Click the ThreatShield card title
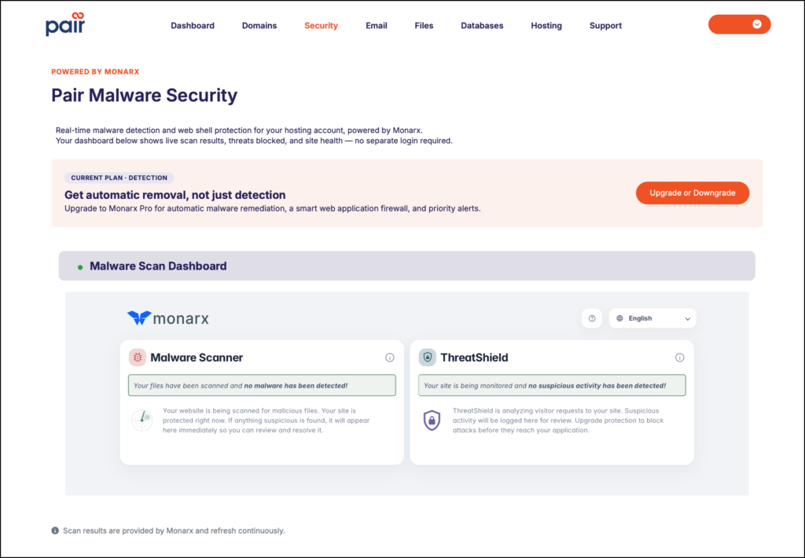Screen dimensions: 805x558 tap(474, 358)
